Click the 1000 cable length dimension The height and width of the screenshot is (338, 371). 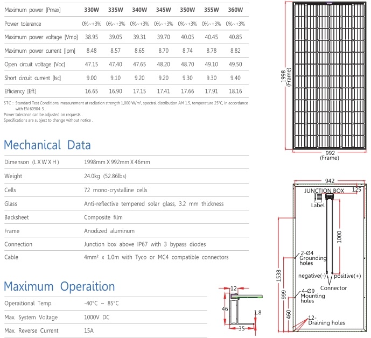point(339,237)
